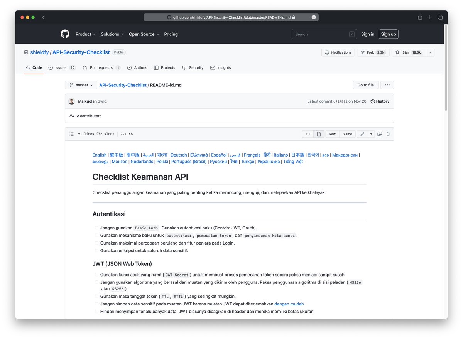The height and width of the screenshot is (339, 463).
Task: Fork the repository via Fork button
Action: (x=373, y=52)
